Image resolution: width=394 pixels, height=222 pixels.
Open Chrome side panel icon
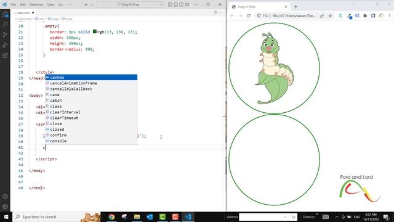373,15
